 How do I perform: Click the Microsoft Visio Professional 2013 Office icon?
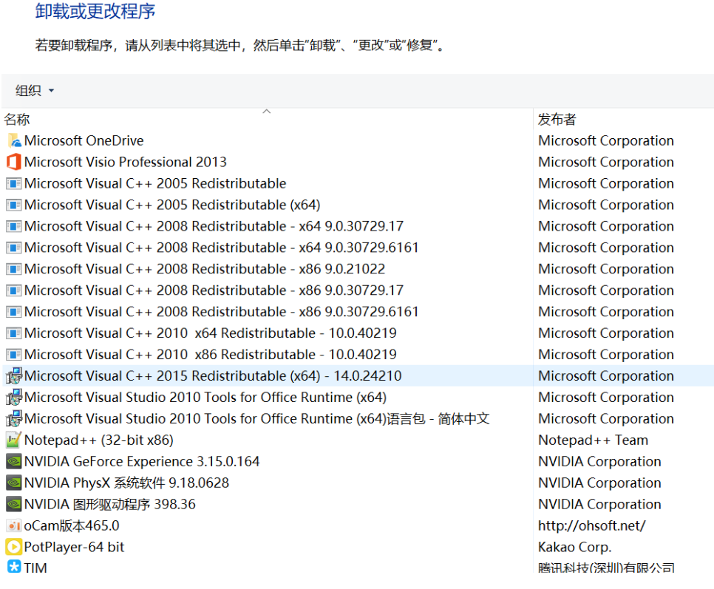(13, 162)
